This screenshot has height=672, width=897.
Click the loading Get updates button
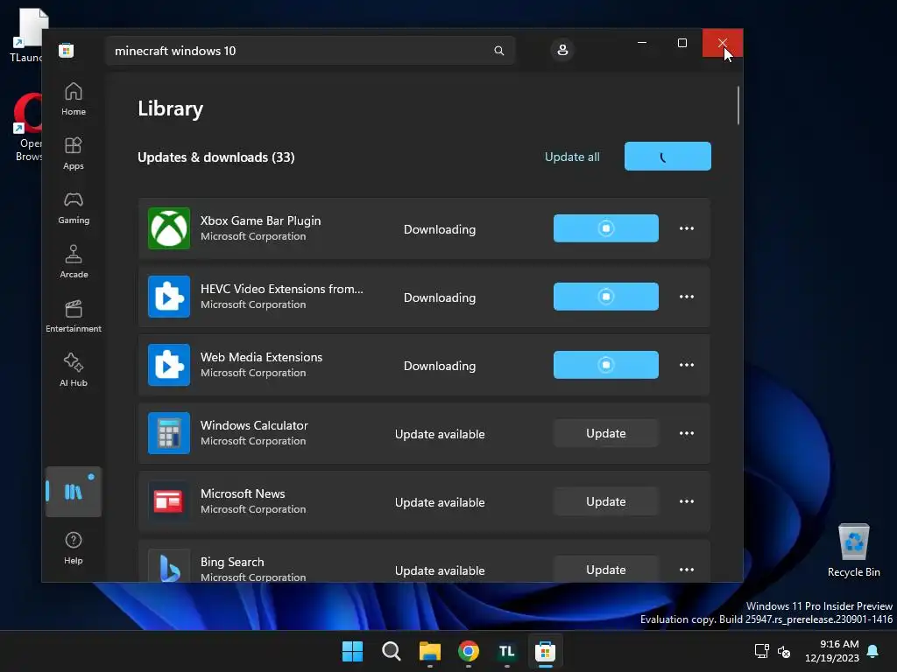click(667, 156)
